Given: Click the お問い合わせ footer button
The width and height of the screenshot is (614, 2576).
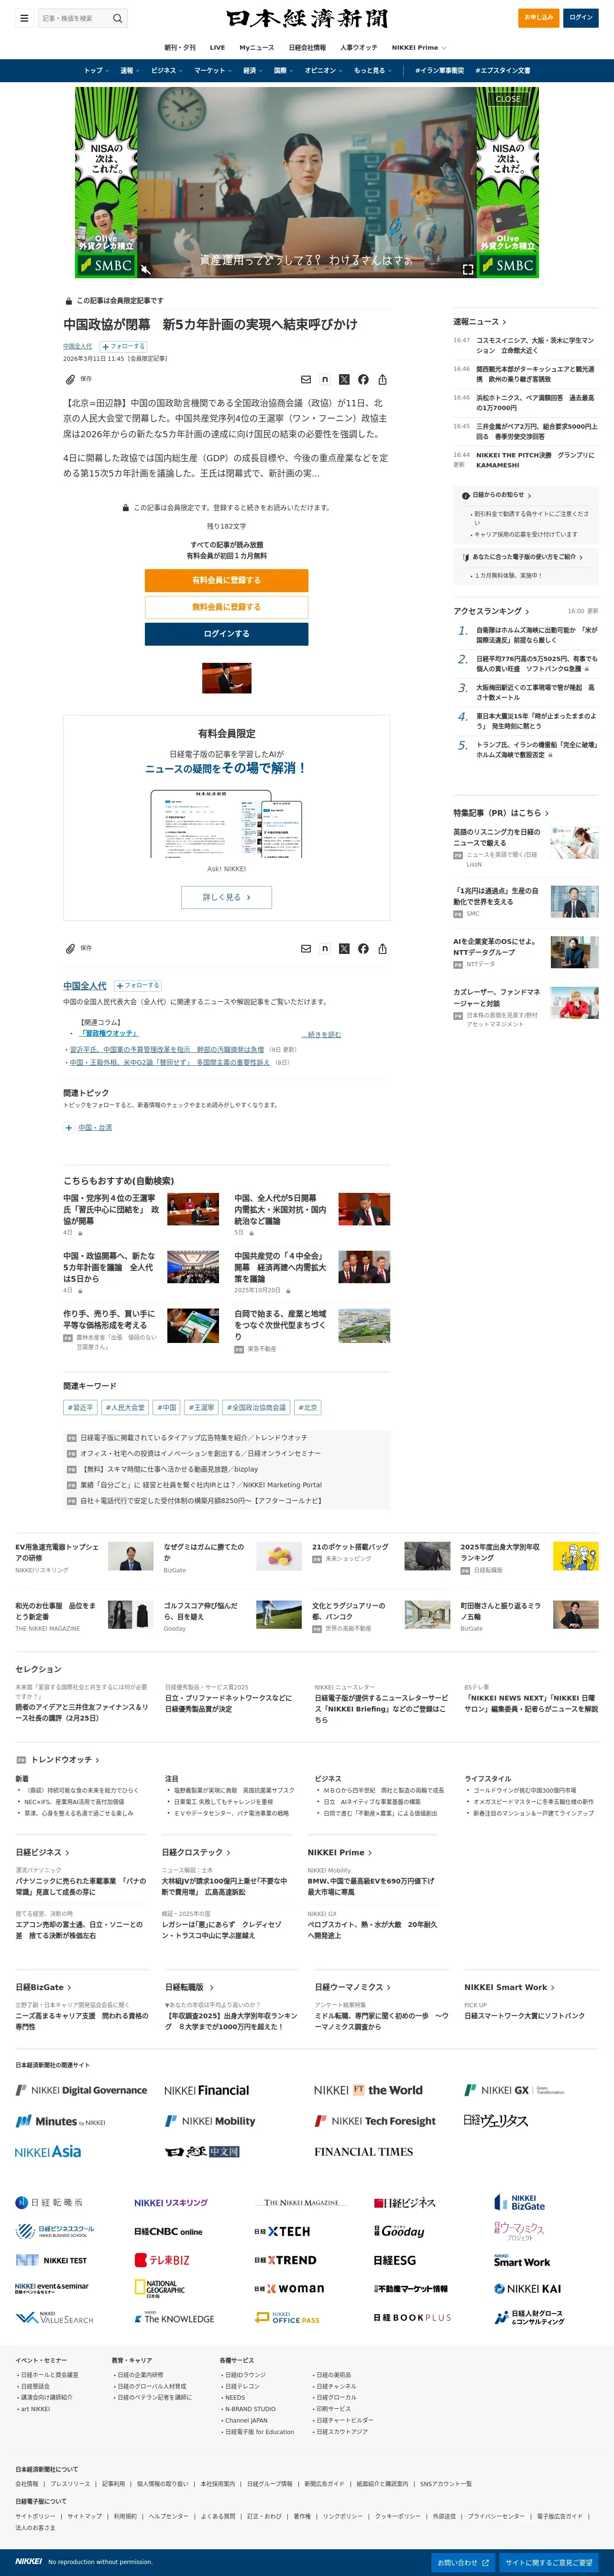Looking at the screenshot, I should point(462,2562).
